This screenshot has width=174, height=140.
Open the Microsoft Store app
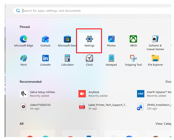coord(67,41)
